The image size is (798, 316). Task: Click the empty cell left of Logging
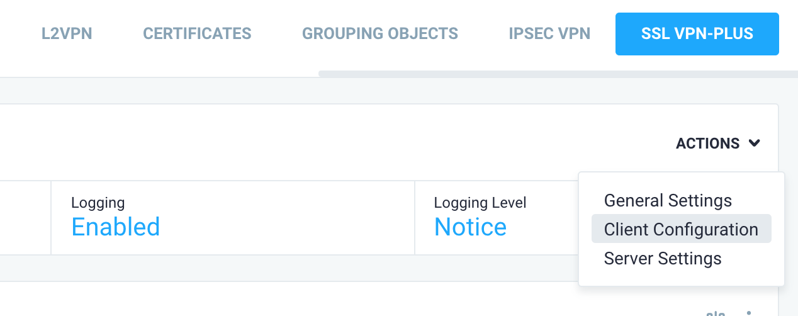[25, 218]
